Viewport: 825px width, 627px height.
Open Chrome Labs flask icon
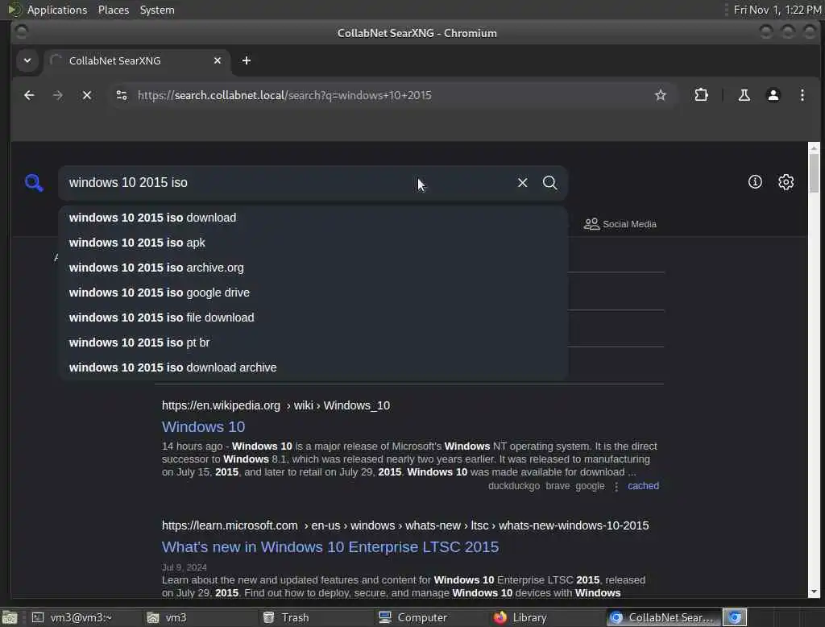click(744, 95)
